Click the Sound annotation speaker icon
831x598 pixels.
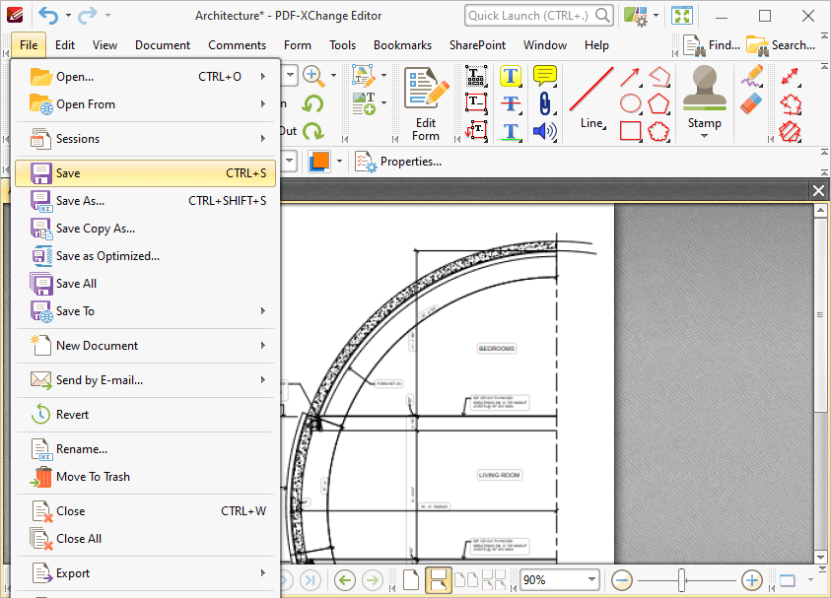(x=544, y=131)
